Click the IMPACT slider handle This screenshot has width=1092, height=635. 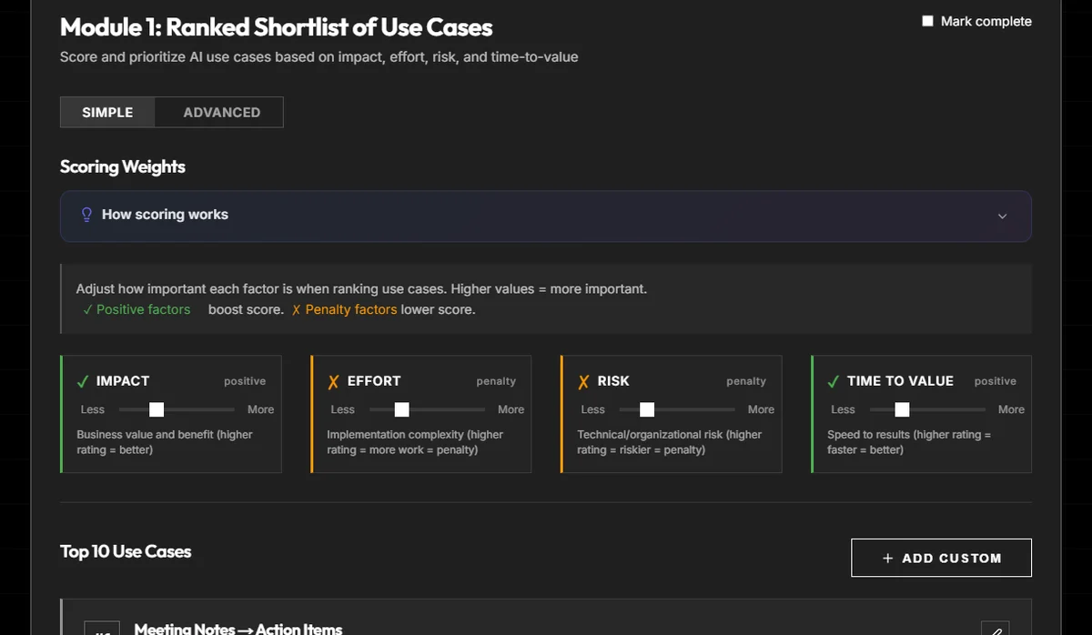point(157,409)
